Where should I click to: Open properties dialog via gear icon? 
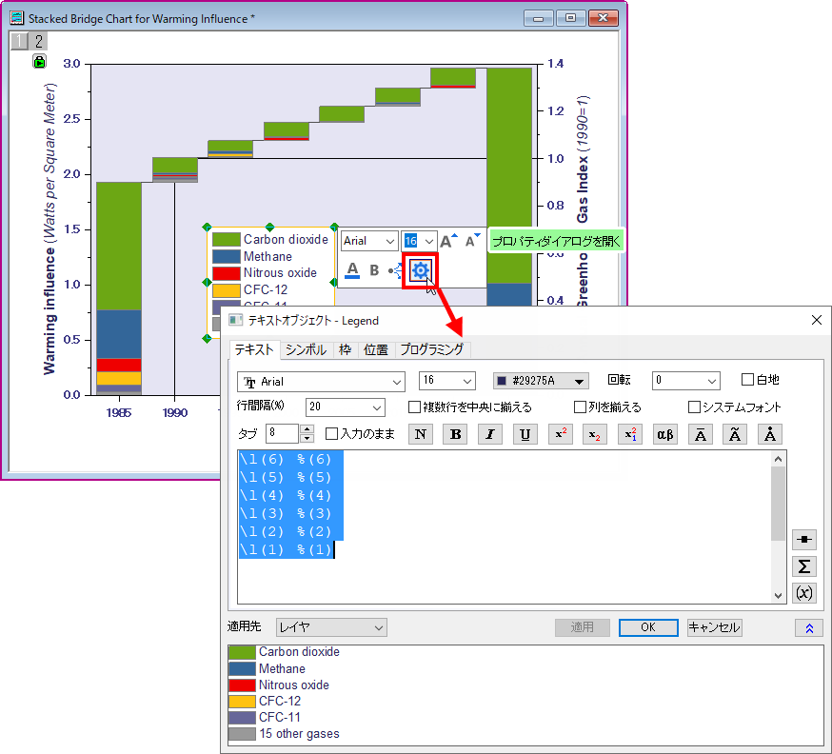[x=421, y=271]
